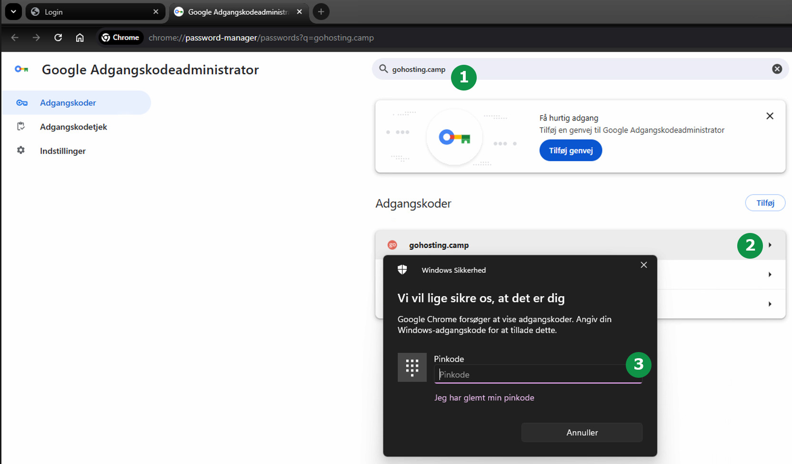This screenshot has height=464, width=792.
Task: Clear the gohosting.camp search query
Action: [777, 69]
